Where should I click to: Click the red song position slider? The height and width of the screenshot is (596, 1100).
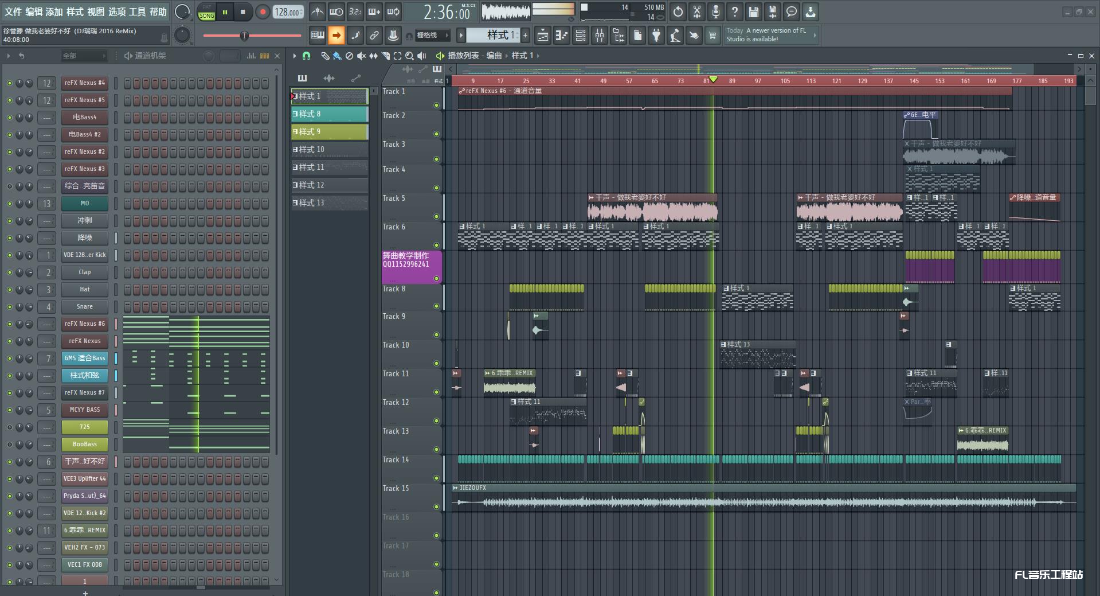[x=252, y=36]
